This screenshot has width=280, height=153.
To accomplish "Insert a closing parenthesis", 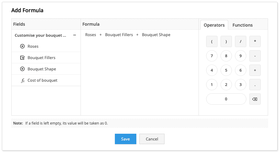I will (226, 42).
